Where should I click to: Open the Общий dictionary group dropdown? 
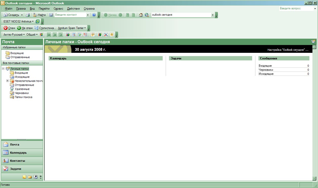tap(32, 35)
